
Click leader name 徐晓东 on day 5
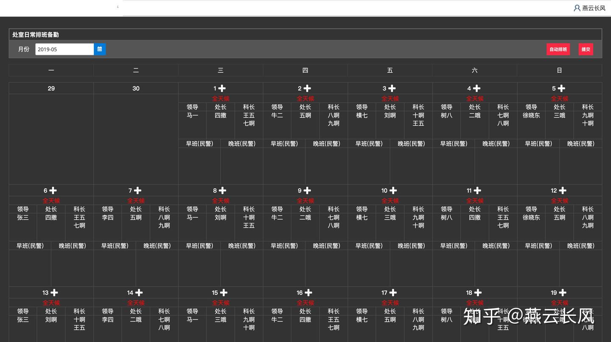pyautogui.click(x=531, y=115)
